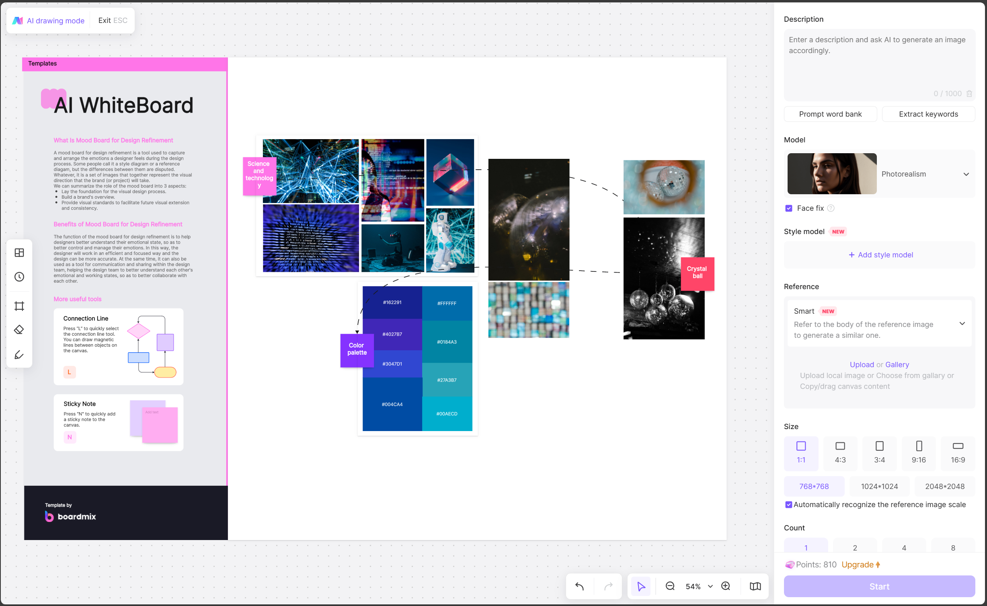Select the map/overview icon
This screenshot has width=987, height=606.
pos(755,586)
